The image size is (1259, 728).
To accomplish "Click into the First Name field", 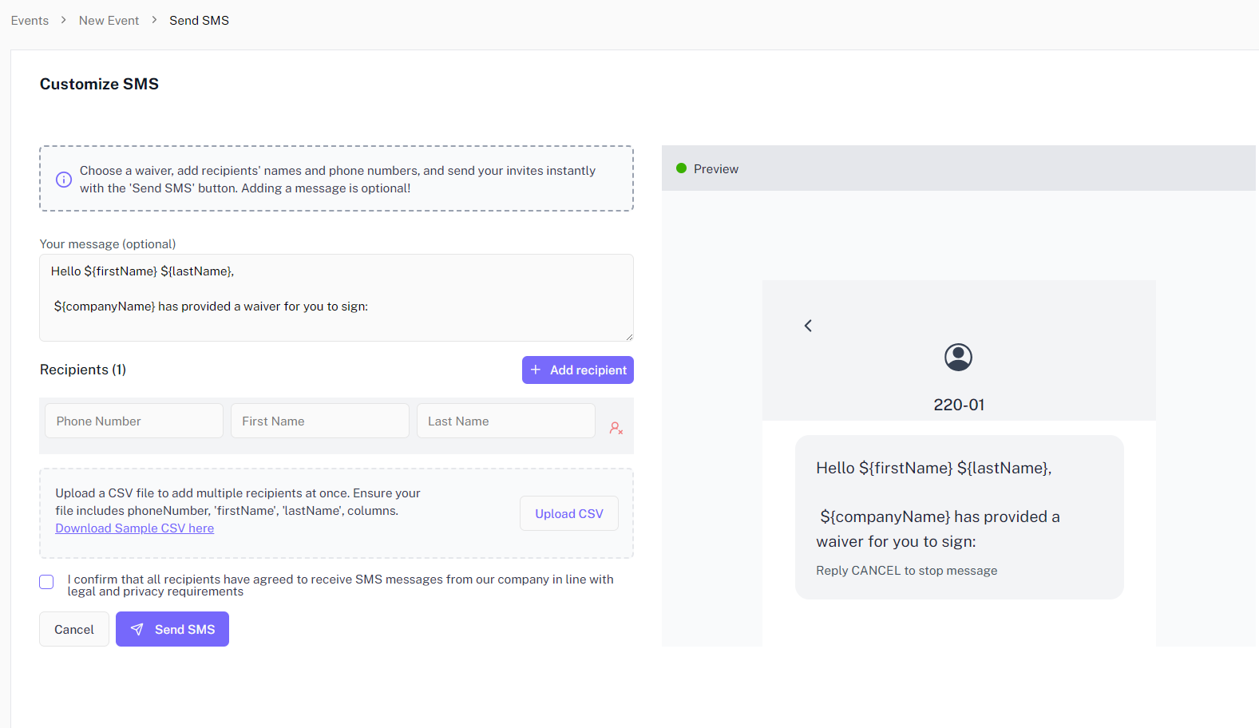I will click(x=319, y=421).
